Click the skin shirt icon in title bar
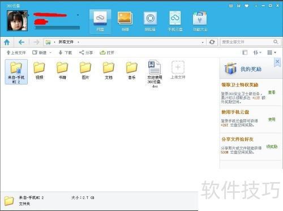 point(247,6)
